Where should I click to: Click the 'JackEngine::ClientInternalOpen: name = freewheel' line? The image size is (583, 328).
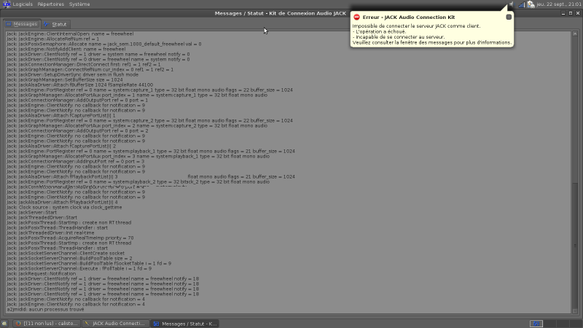(x=70, y=34)
